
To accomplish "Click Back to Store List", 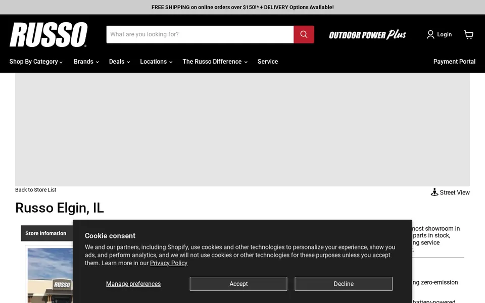I will (35, 190).
